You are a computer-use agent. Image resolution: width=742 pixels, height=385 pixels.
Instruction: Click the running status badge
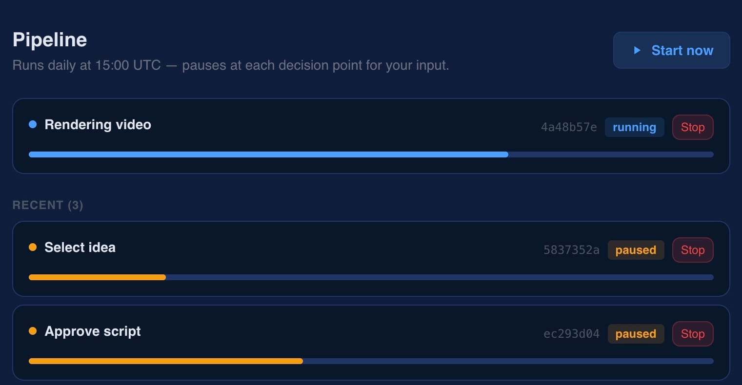pyautogui.click(x=634, y=127)
